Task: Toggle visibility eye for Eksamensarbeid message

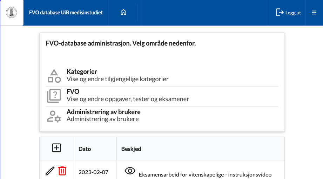Action: 130,171
